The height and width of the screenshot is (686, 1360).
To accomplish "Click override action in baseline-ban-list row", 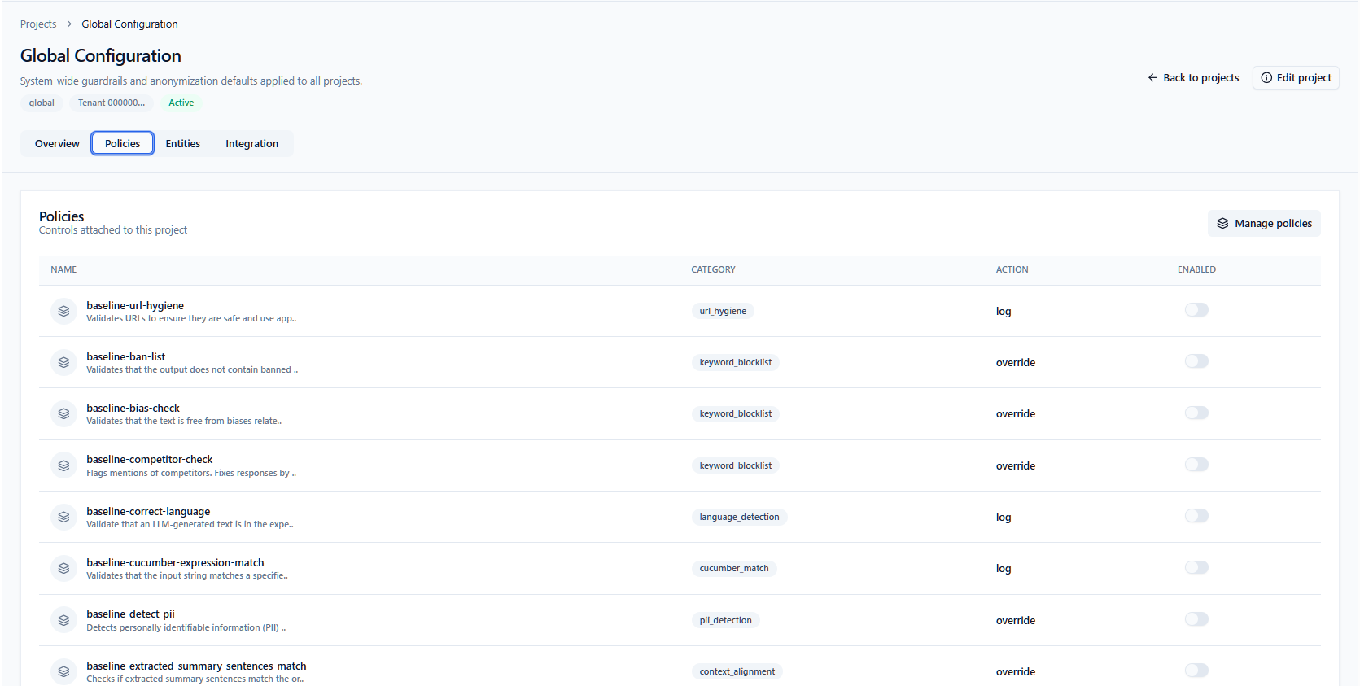I will (x=1016, y=363).
